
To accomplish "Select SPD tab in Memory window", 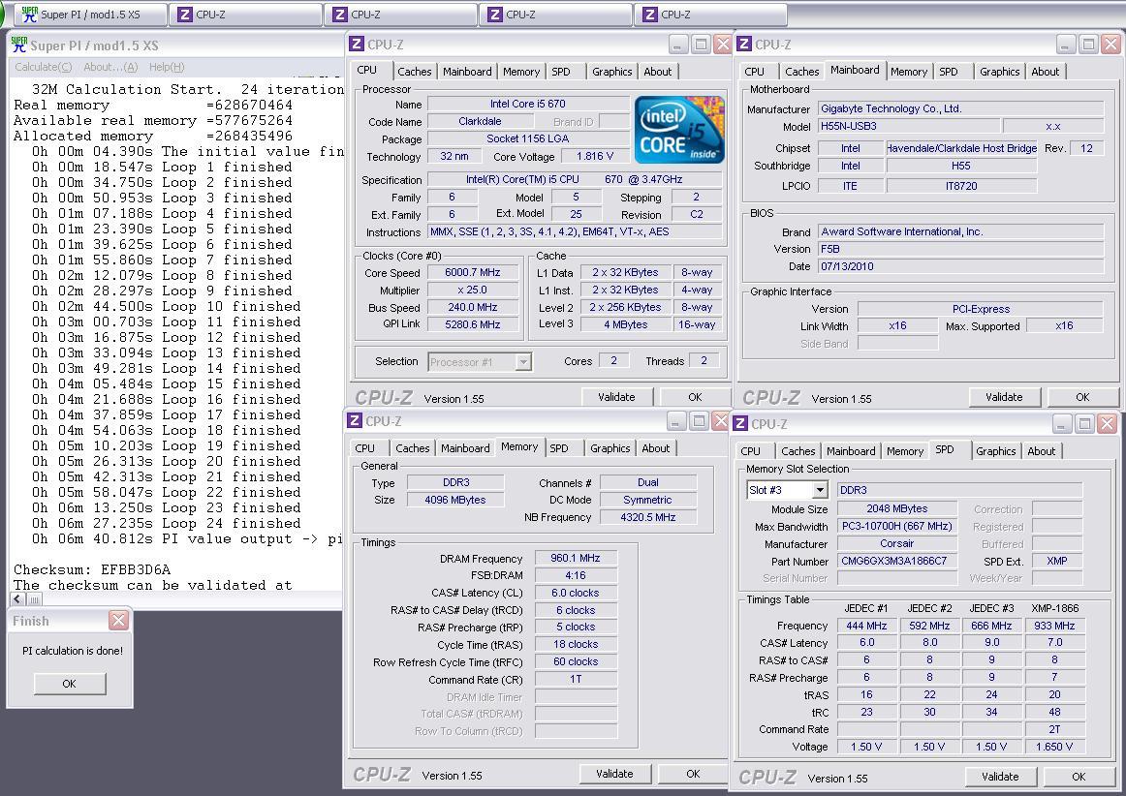I will coord(559,448).
